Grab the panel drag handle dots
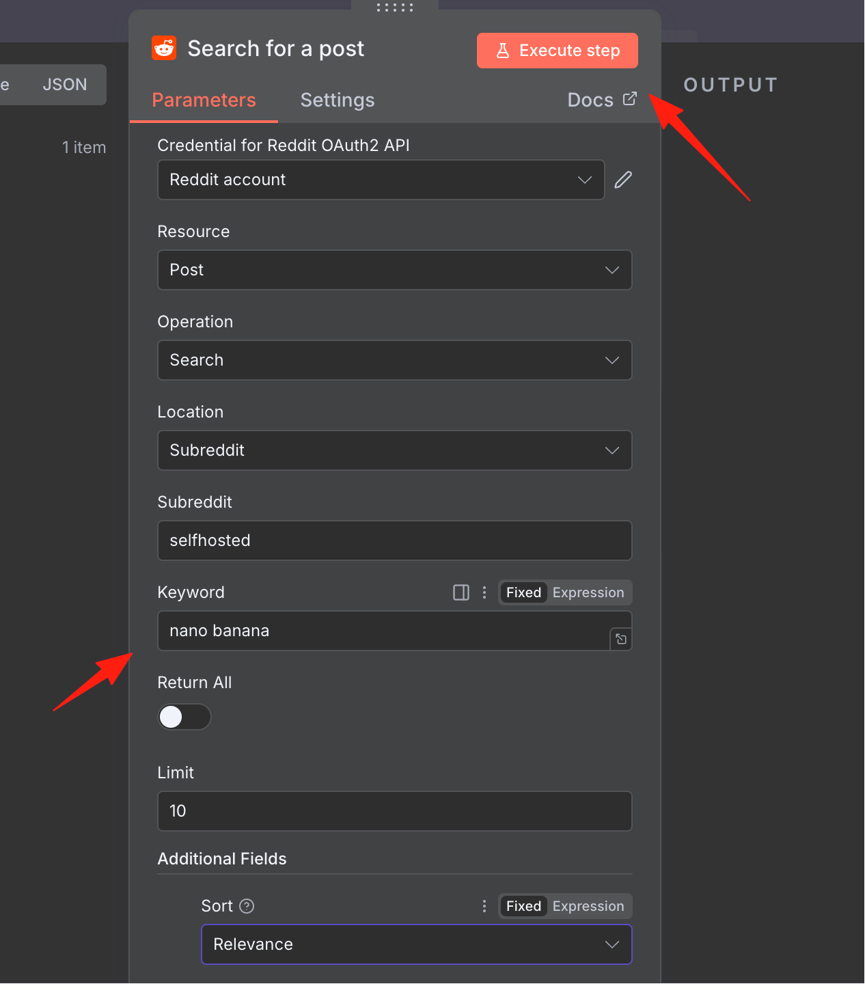 (395, 8)
